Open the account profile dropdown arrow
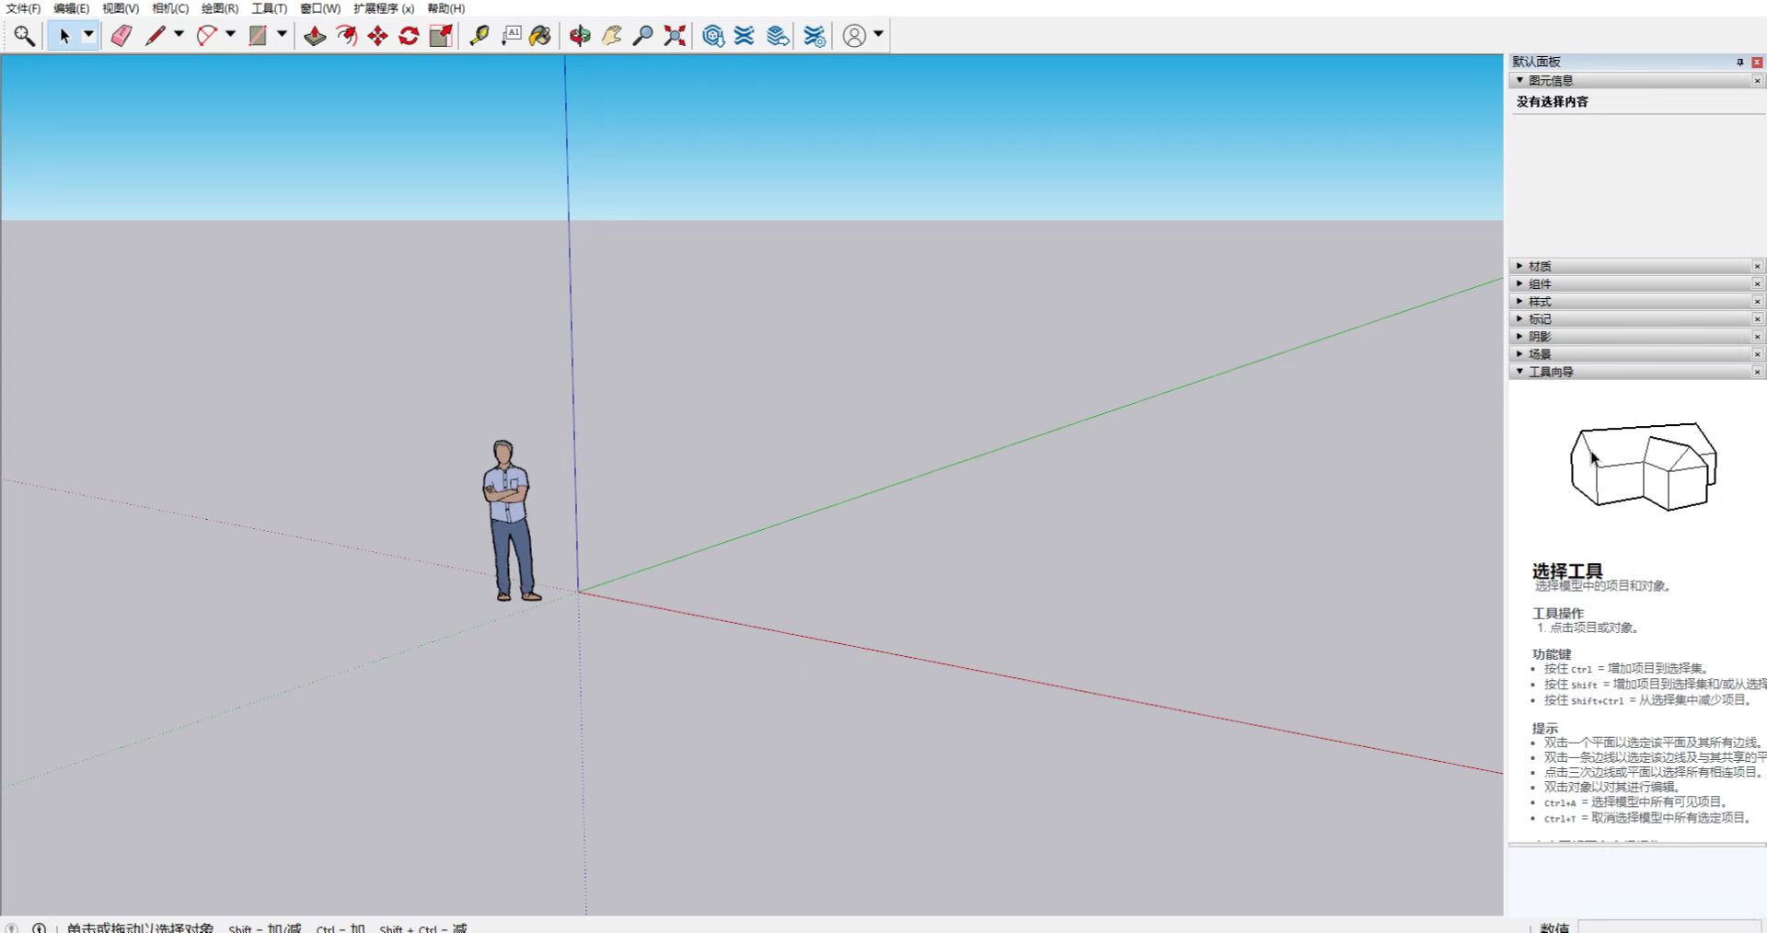 [x=878, y=35]
